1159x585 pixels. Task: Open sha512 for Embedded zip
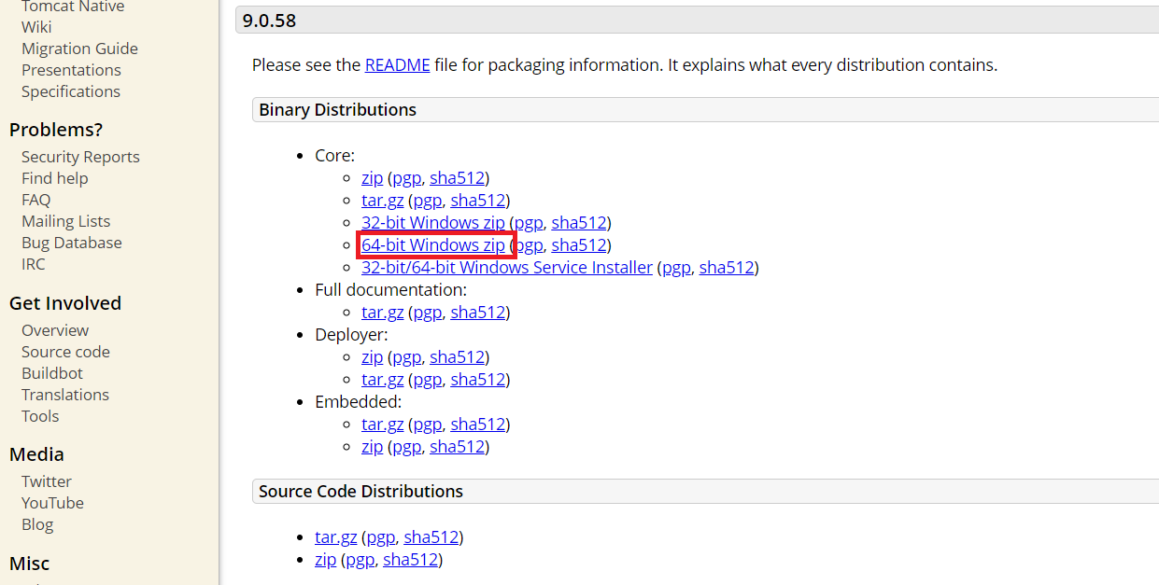tap(457, 447)
